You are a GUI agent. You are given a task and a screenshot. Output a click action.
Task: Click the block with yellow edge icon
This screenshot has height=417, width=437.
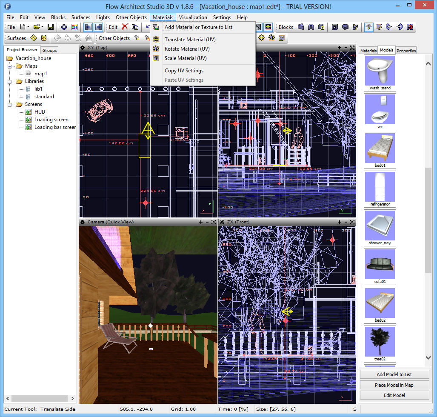tap(355, 27)
